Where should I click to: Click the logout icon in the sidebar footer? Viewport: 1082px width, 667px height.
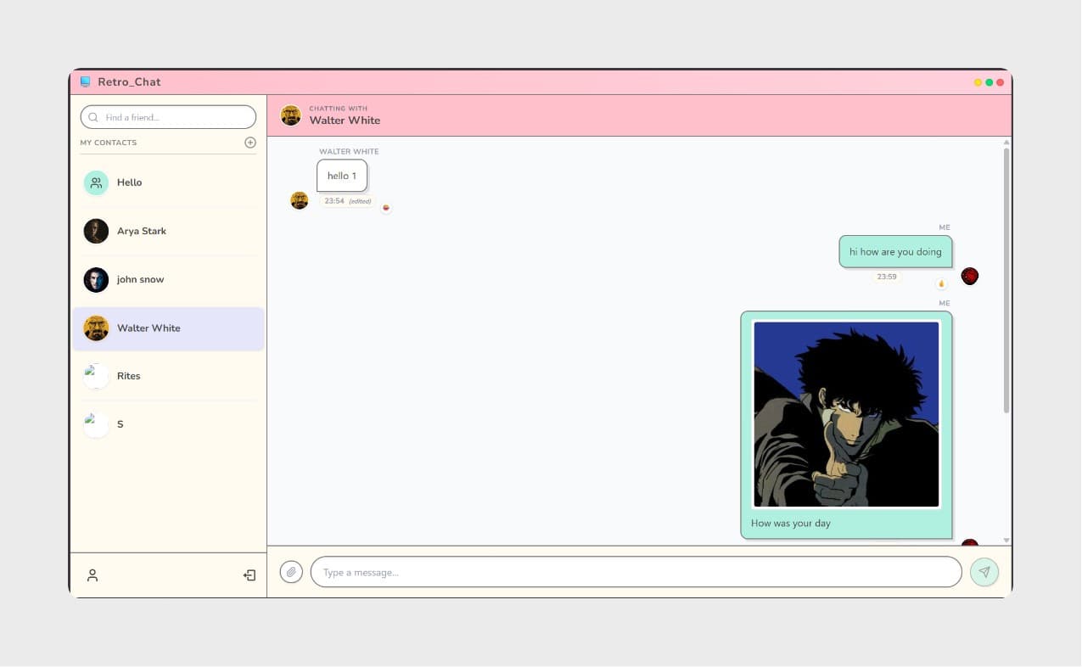[249, 575]
